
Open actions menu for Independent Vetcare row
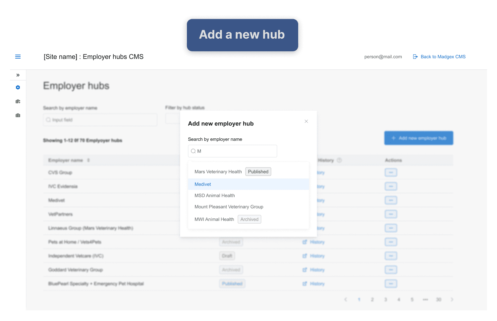pos(391,256)
